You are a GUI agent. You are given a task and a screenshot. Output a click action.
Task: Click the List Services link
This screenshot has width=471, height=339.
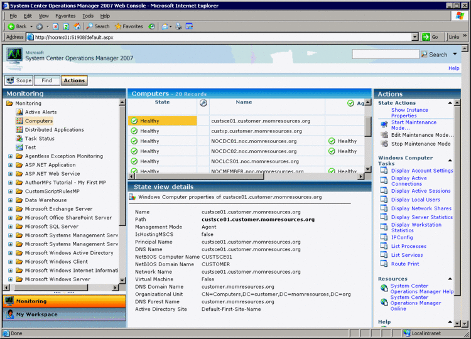pyautogui.click(x=407, y=255)
